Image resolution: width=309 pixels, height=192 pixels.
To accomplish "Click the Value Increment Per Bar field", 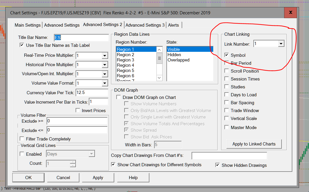I will pos(98,102).
